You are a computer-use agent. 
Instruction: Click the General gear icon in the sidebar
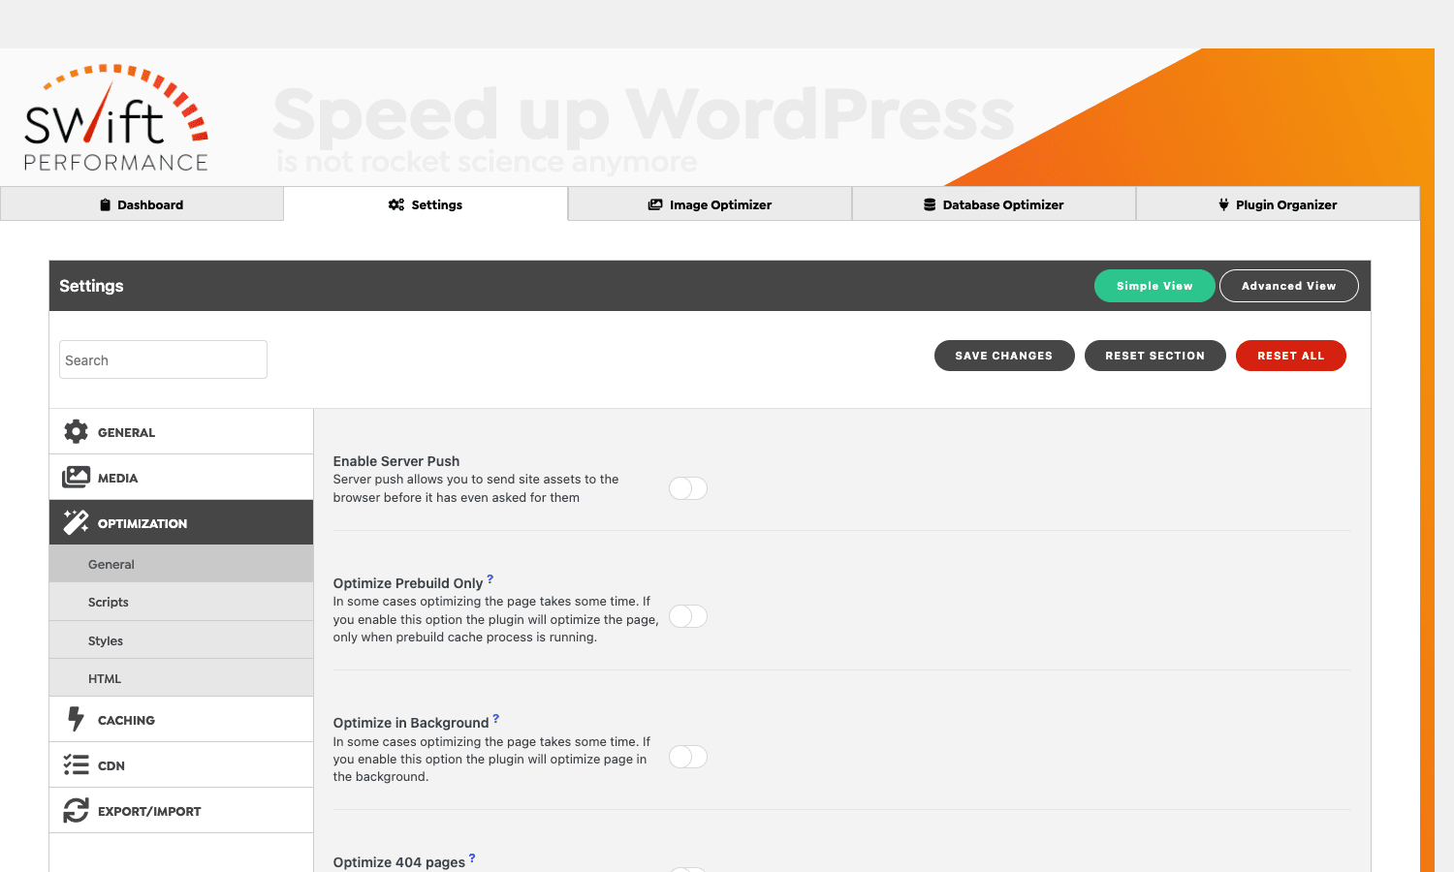tap(76, 431)
